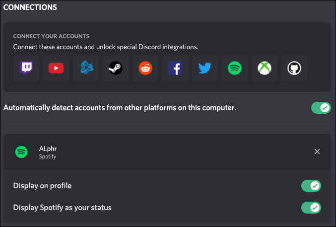This screenshot has height=227, width=336.
Task: Connect a Battle.net account
Action: (x=86, y=68)
